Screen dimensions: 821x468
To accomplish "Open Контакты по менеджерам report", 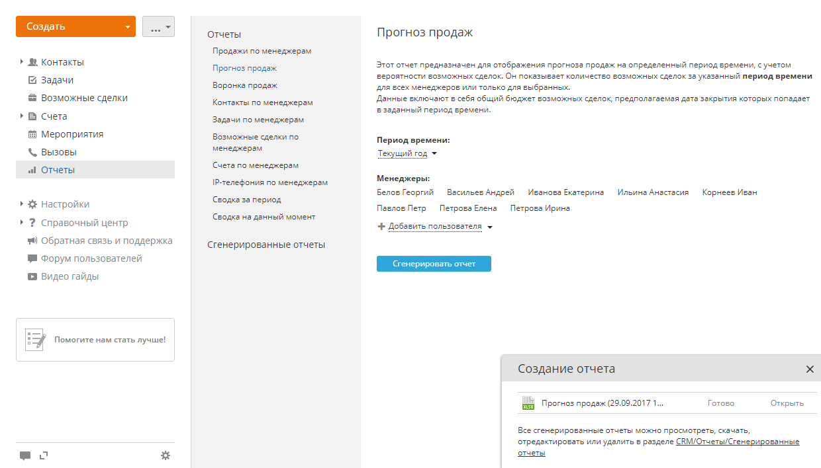I will click(x=263, y=102).
